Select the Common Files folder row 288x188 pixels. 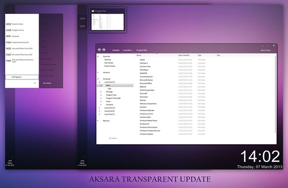pos(145,66)
